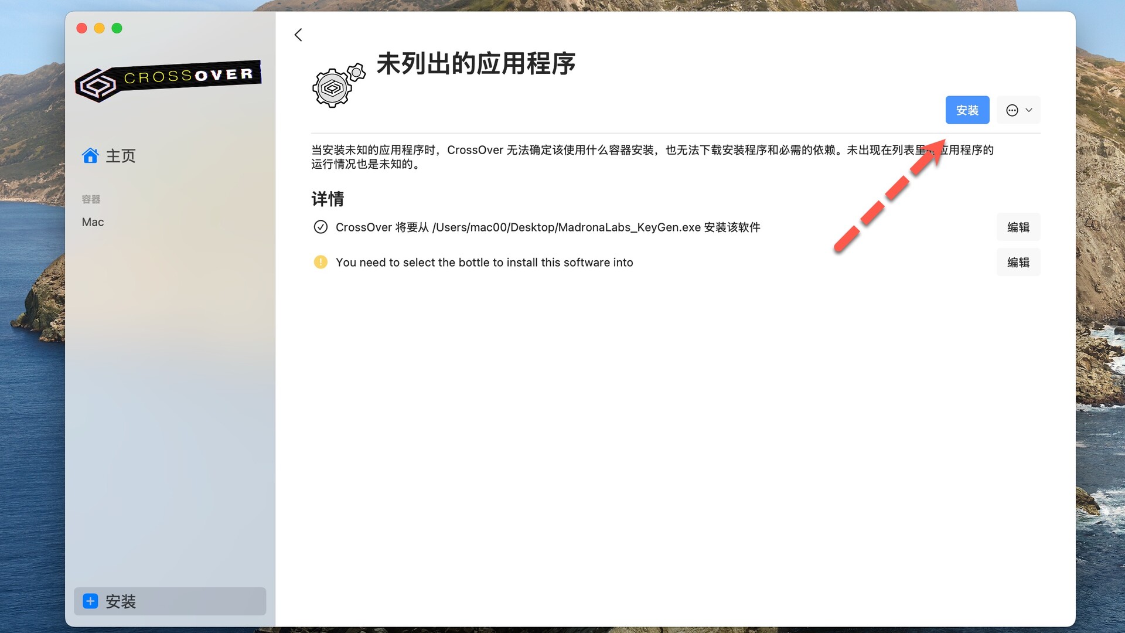Click the blue plus install icon
The height and width of the screenshot is (633, 1125).
[x=90, y=601]
